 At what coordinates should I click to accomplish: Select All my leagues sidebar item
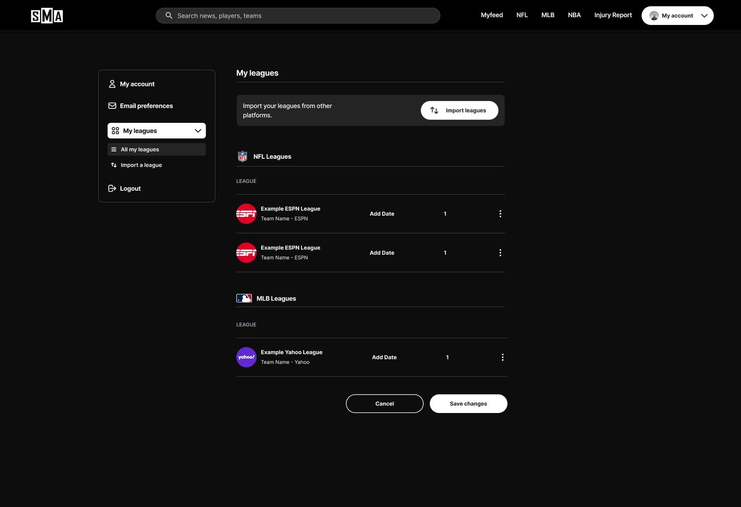click(157, 150)
